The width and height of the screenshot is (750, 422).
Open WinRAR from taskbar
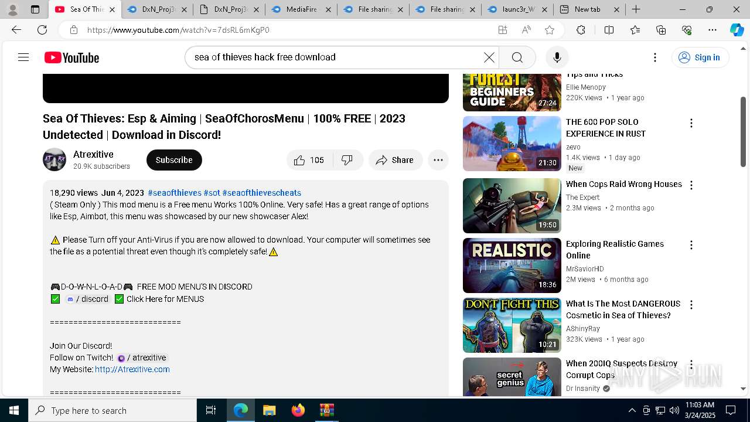326,410
